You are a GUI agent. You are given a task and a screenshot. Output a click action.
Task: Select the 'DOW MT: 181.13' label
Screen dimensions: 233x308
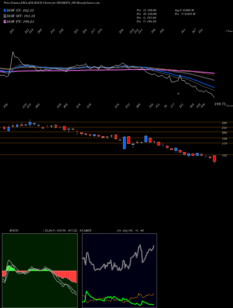pyautogui.click(x=21, y=16)
